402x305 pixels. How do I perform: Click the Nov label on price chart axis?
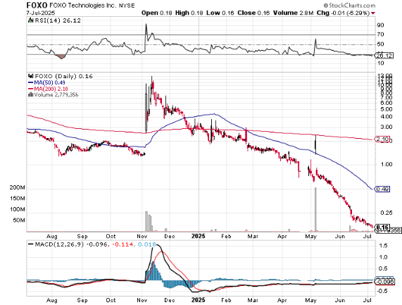(142, 236)
